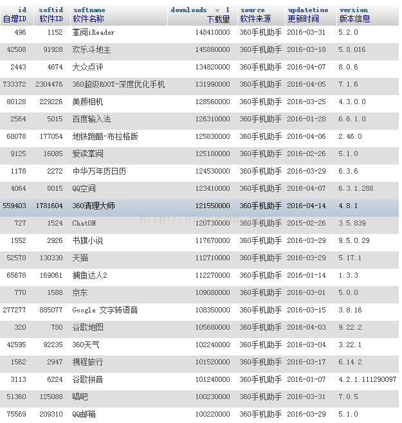Select the 百度输入法 name cell
The width and height of the screenshot is (402, 423).
(x=91, y=119)
